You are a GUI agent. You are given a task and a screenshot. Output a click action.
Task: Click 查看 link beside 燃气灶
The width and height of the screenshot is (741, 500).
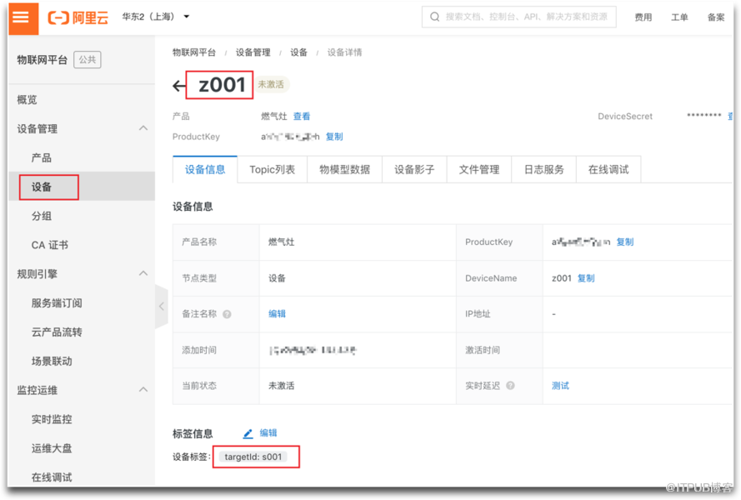(301, 117)
